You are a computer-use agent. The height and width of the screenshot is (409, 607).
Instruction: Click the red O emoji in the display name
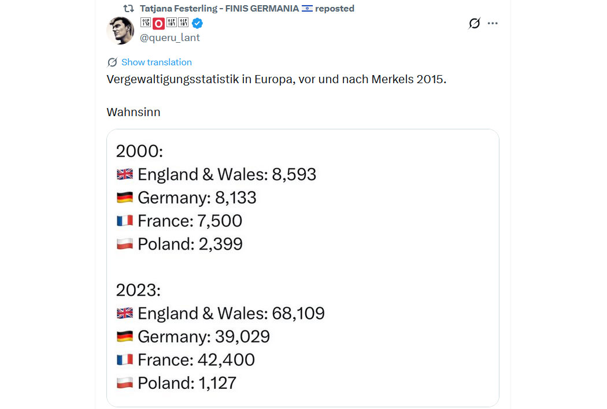click(x=158, y=24)
